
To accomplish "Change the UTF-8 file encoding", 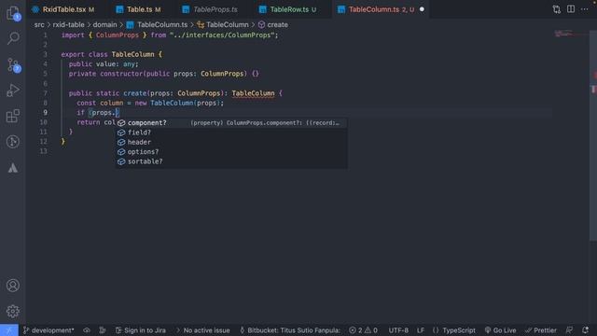I will click(398, 330).
